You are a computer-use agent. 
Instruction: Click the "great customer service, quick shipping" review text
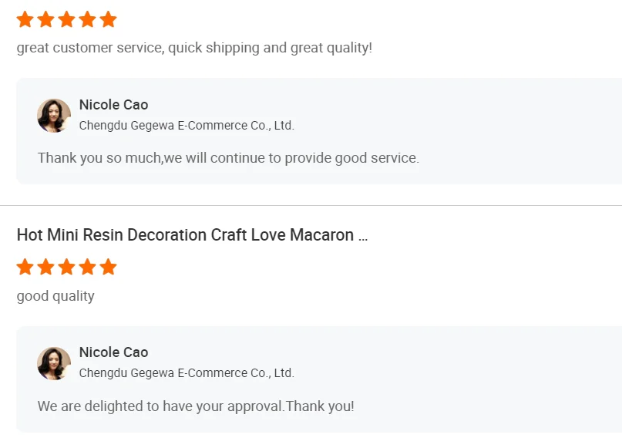pyautogui.click(x=194, y=48)
